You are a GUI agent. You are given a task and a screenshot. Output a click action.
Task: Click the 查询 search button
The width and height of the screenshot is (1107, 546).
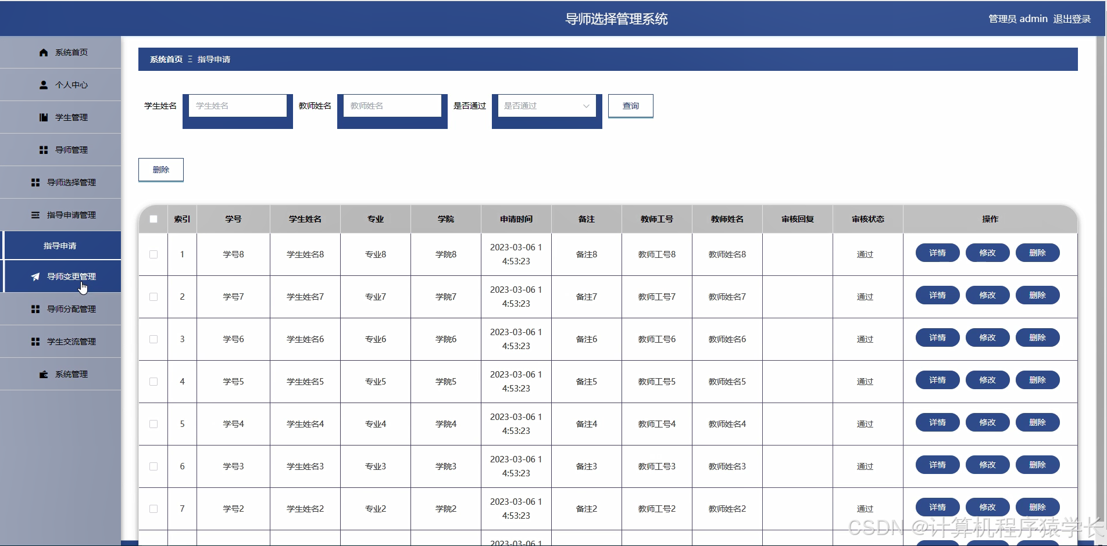click(x=631, y=106)
